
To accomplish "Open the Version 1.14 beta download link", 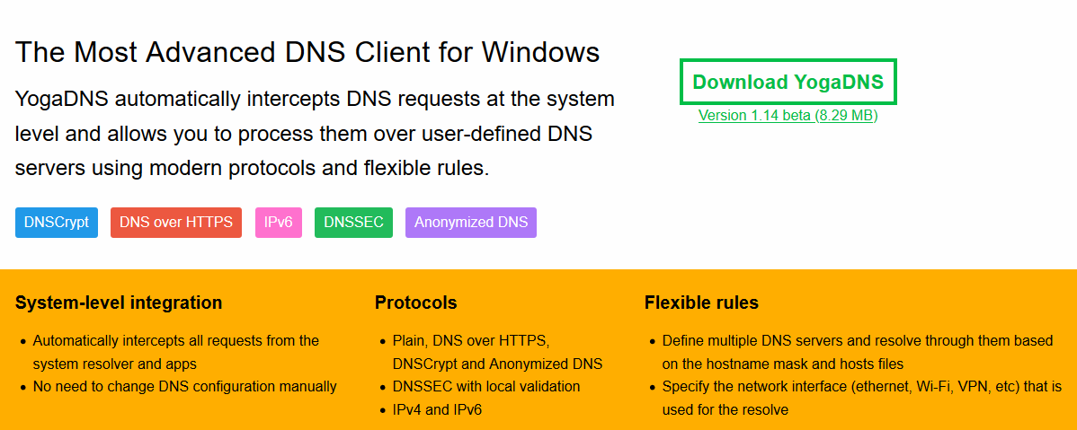I will pos(788,115).
